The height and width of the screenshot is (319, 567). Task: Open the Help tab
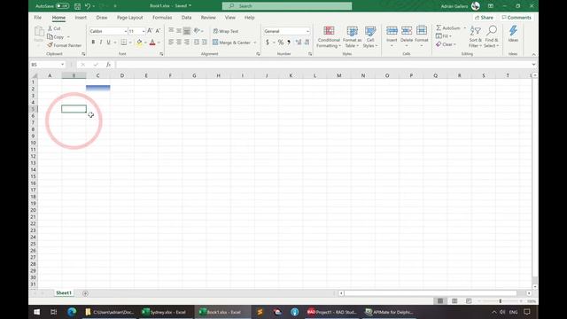(249, 18)
